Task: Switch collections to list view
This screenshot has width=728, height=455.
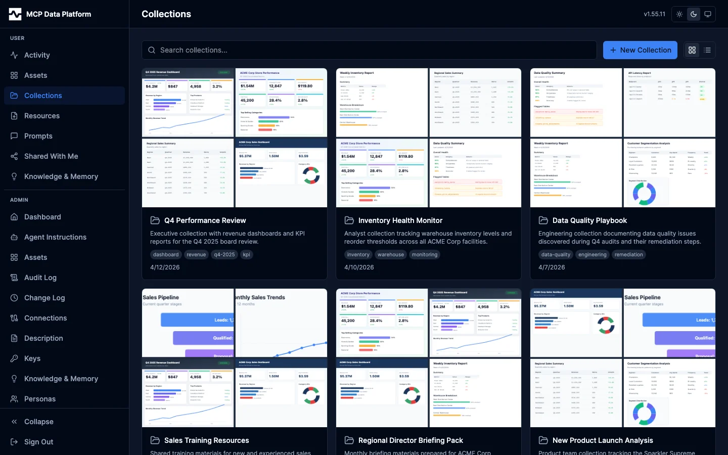Action: pos(707,50)
